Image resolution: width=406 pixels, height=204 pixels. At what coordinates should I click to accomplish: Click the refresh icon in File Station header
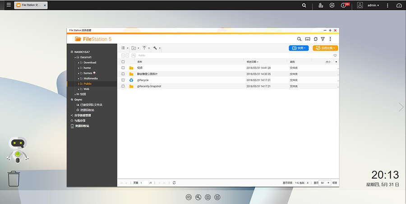click(x=315, y=39)
